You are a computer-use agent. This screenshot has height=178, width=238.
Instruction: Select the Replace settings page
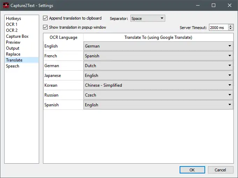(13, 54)
